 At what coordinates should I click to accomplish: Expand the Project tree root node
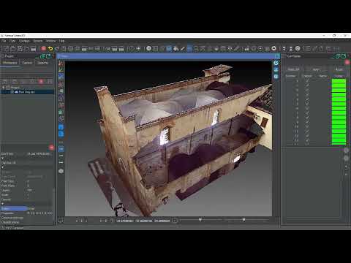(4, 88)
